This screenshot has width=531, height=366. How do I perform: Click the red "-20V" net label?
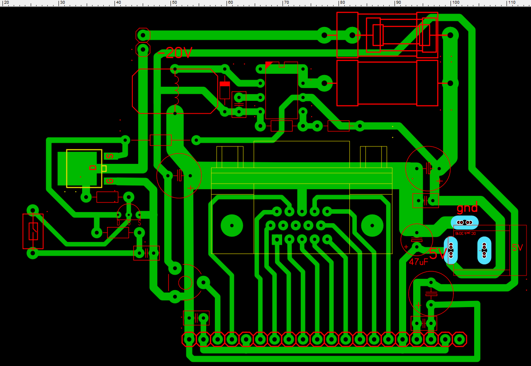175,53
